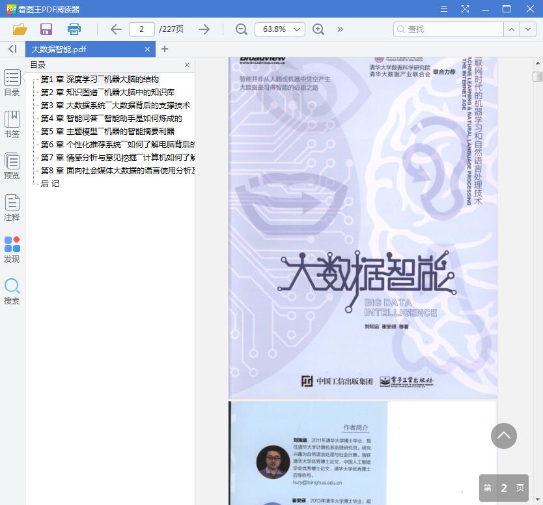Click the scrollbar up arrow
Viewport: 543px width, 505px height.
click(537, 63)
